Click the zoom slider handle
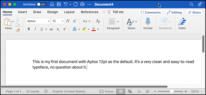The width and height of the screenshot is (206, 95). coord(172,91)
